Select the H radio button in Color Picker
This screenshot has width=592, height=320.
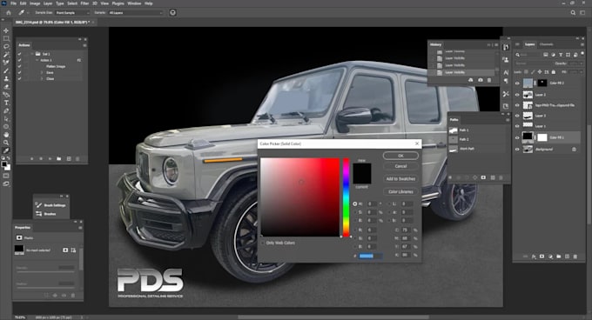click(354, 203)
